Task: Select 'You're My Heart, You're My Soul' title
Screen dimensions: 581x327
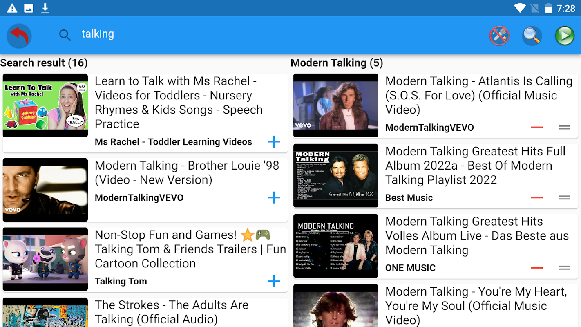Action: (476, 306)
